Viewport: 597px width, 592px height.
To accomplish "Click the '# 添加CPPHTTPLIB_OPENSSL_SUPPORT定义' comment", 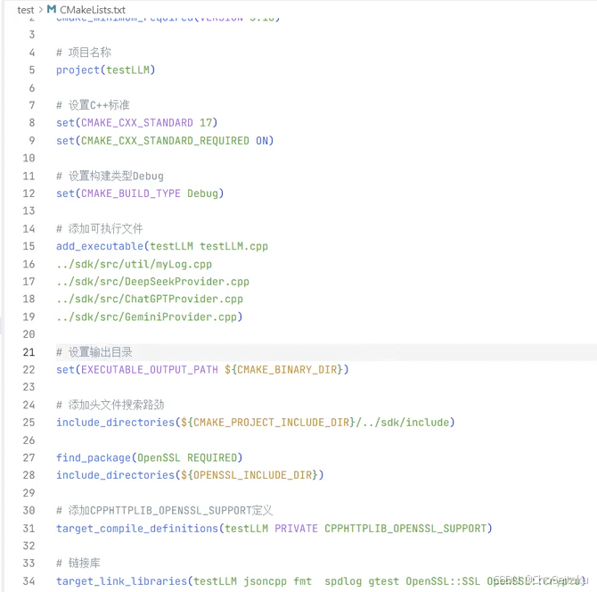I will click(165, 511).
